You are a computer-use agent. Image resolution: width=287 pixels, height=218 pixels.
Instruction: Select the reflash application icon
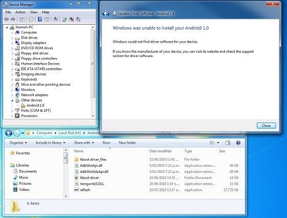[76, 190]
